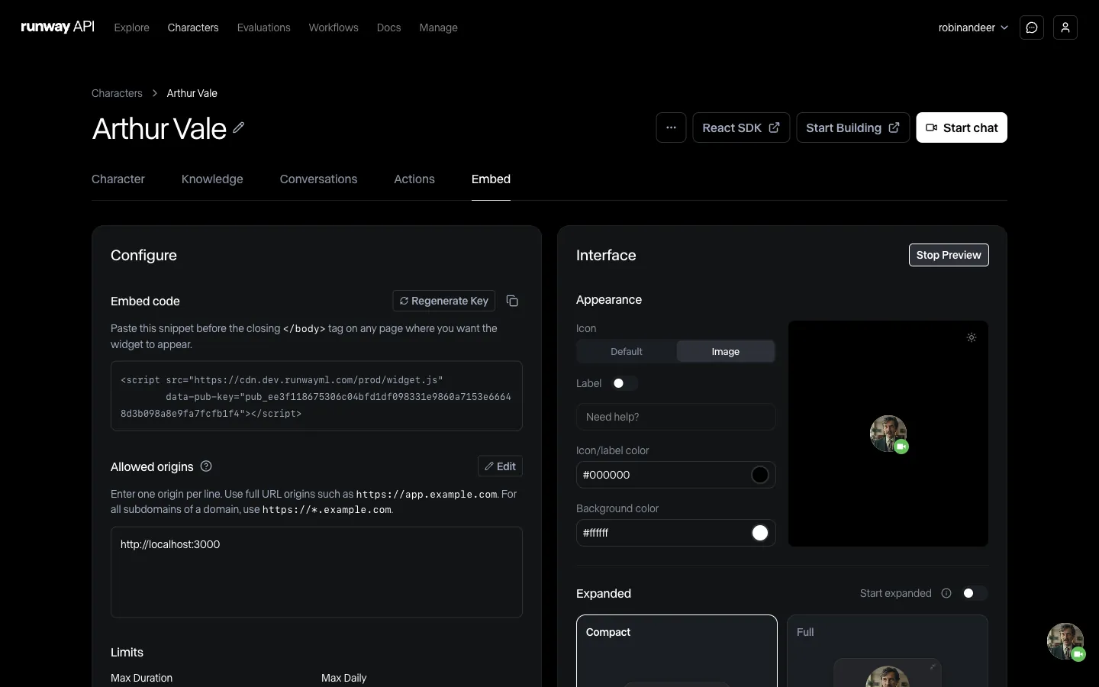
Task: Click the Stop Preview button
Action: [949, 255]
